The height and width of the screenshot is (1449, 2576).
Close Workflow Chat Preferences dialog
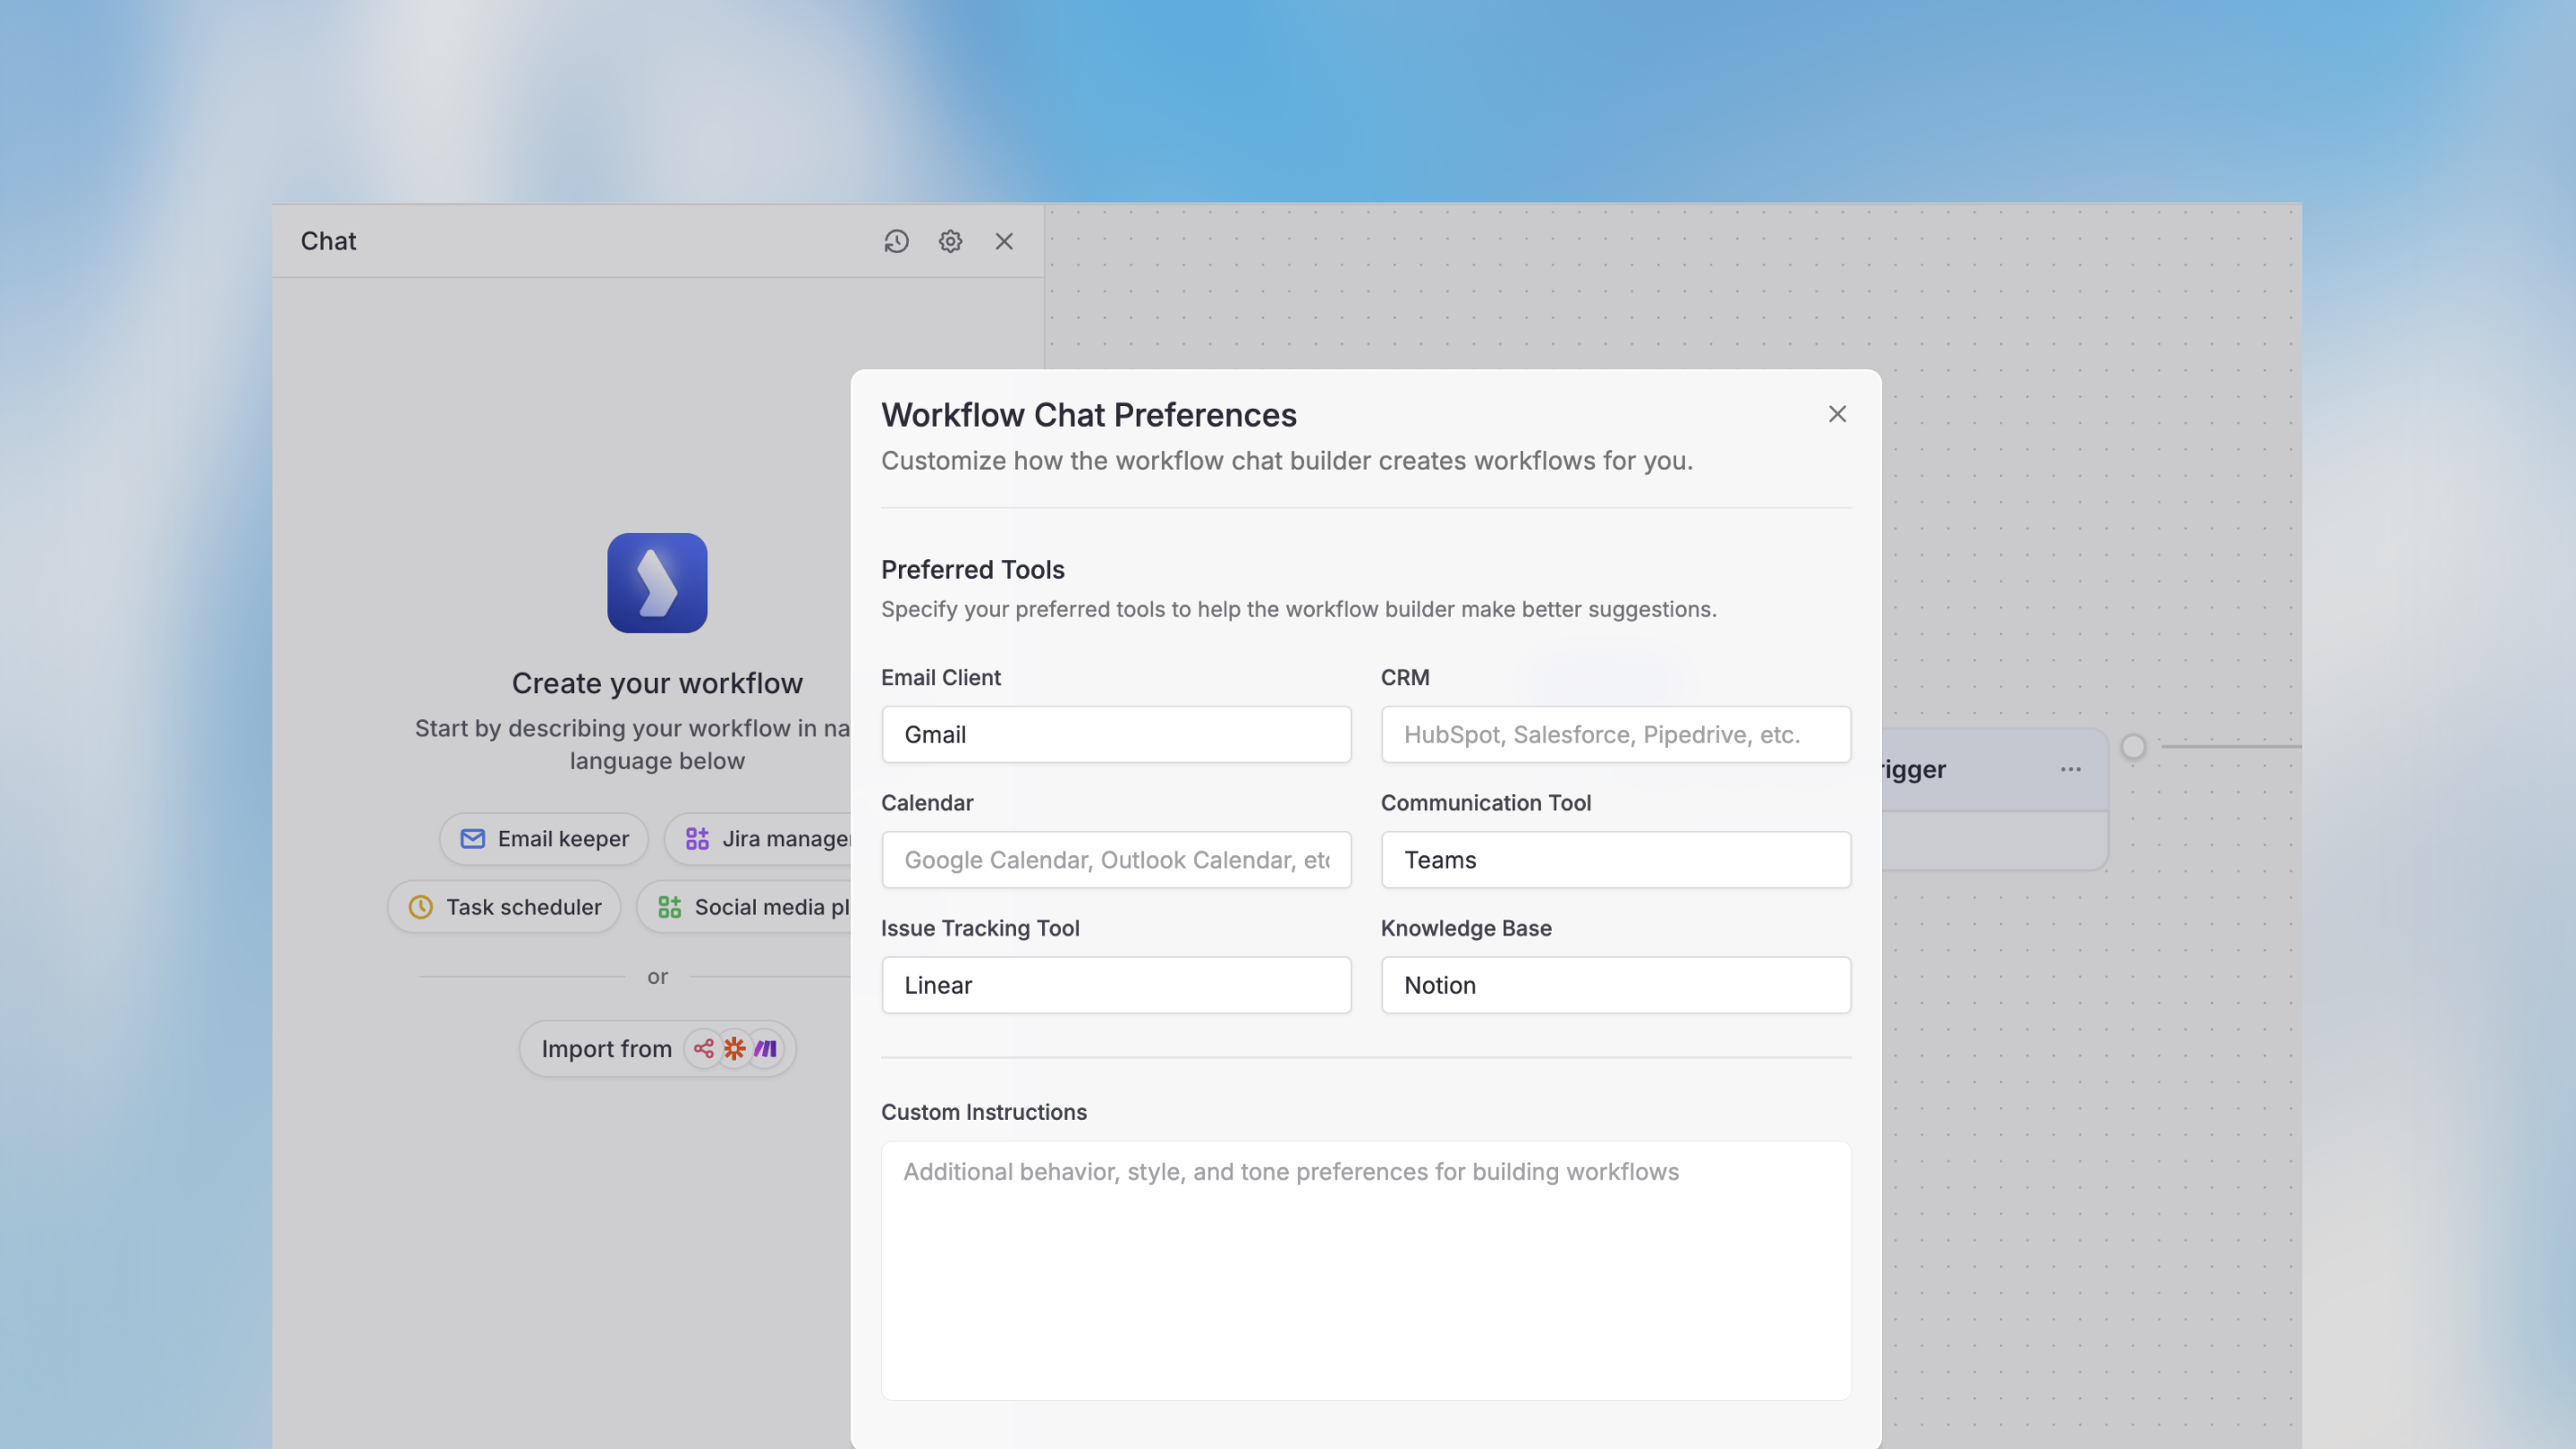(x=1837, y=414)
